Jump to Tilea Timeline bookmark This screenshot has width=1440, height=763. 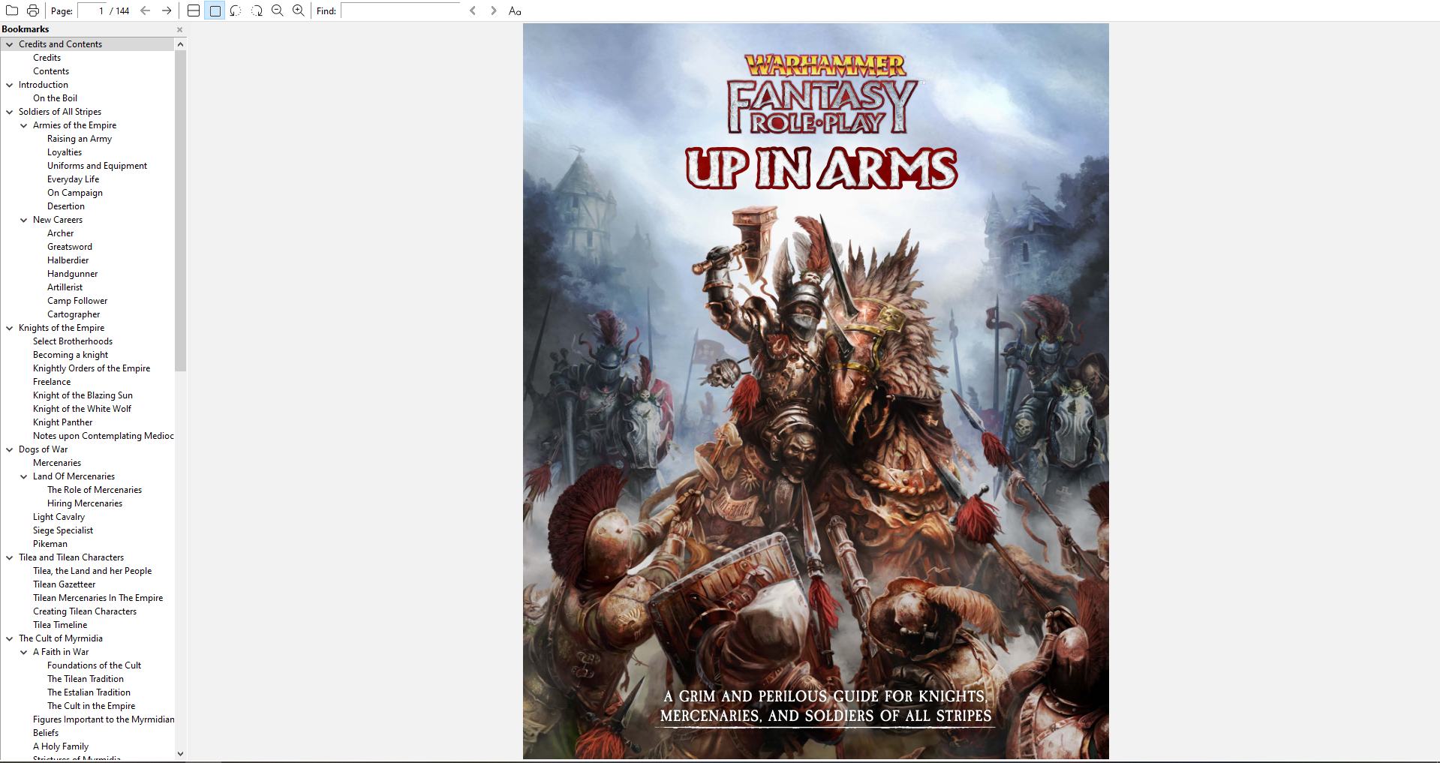(x=60, y=625)
